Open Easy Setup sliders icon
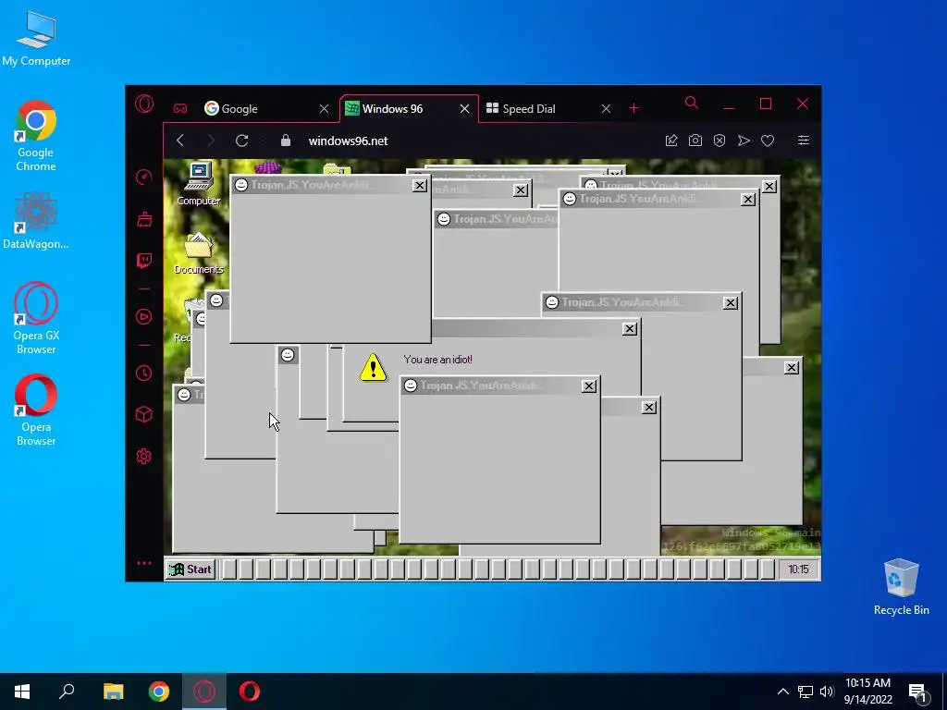The image size is (947, 710). click(x=804, y=141)
